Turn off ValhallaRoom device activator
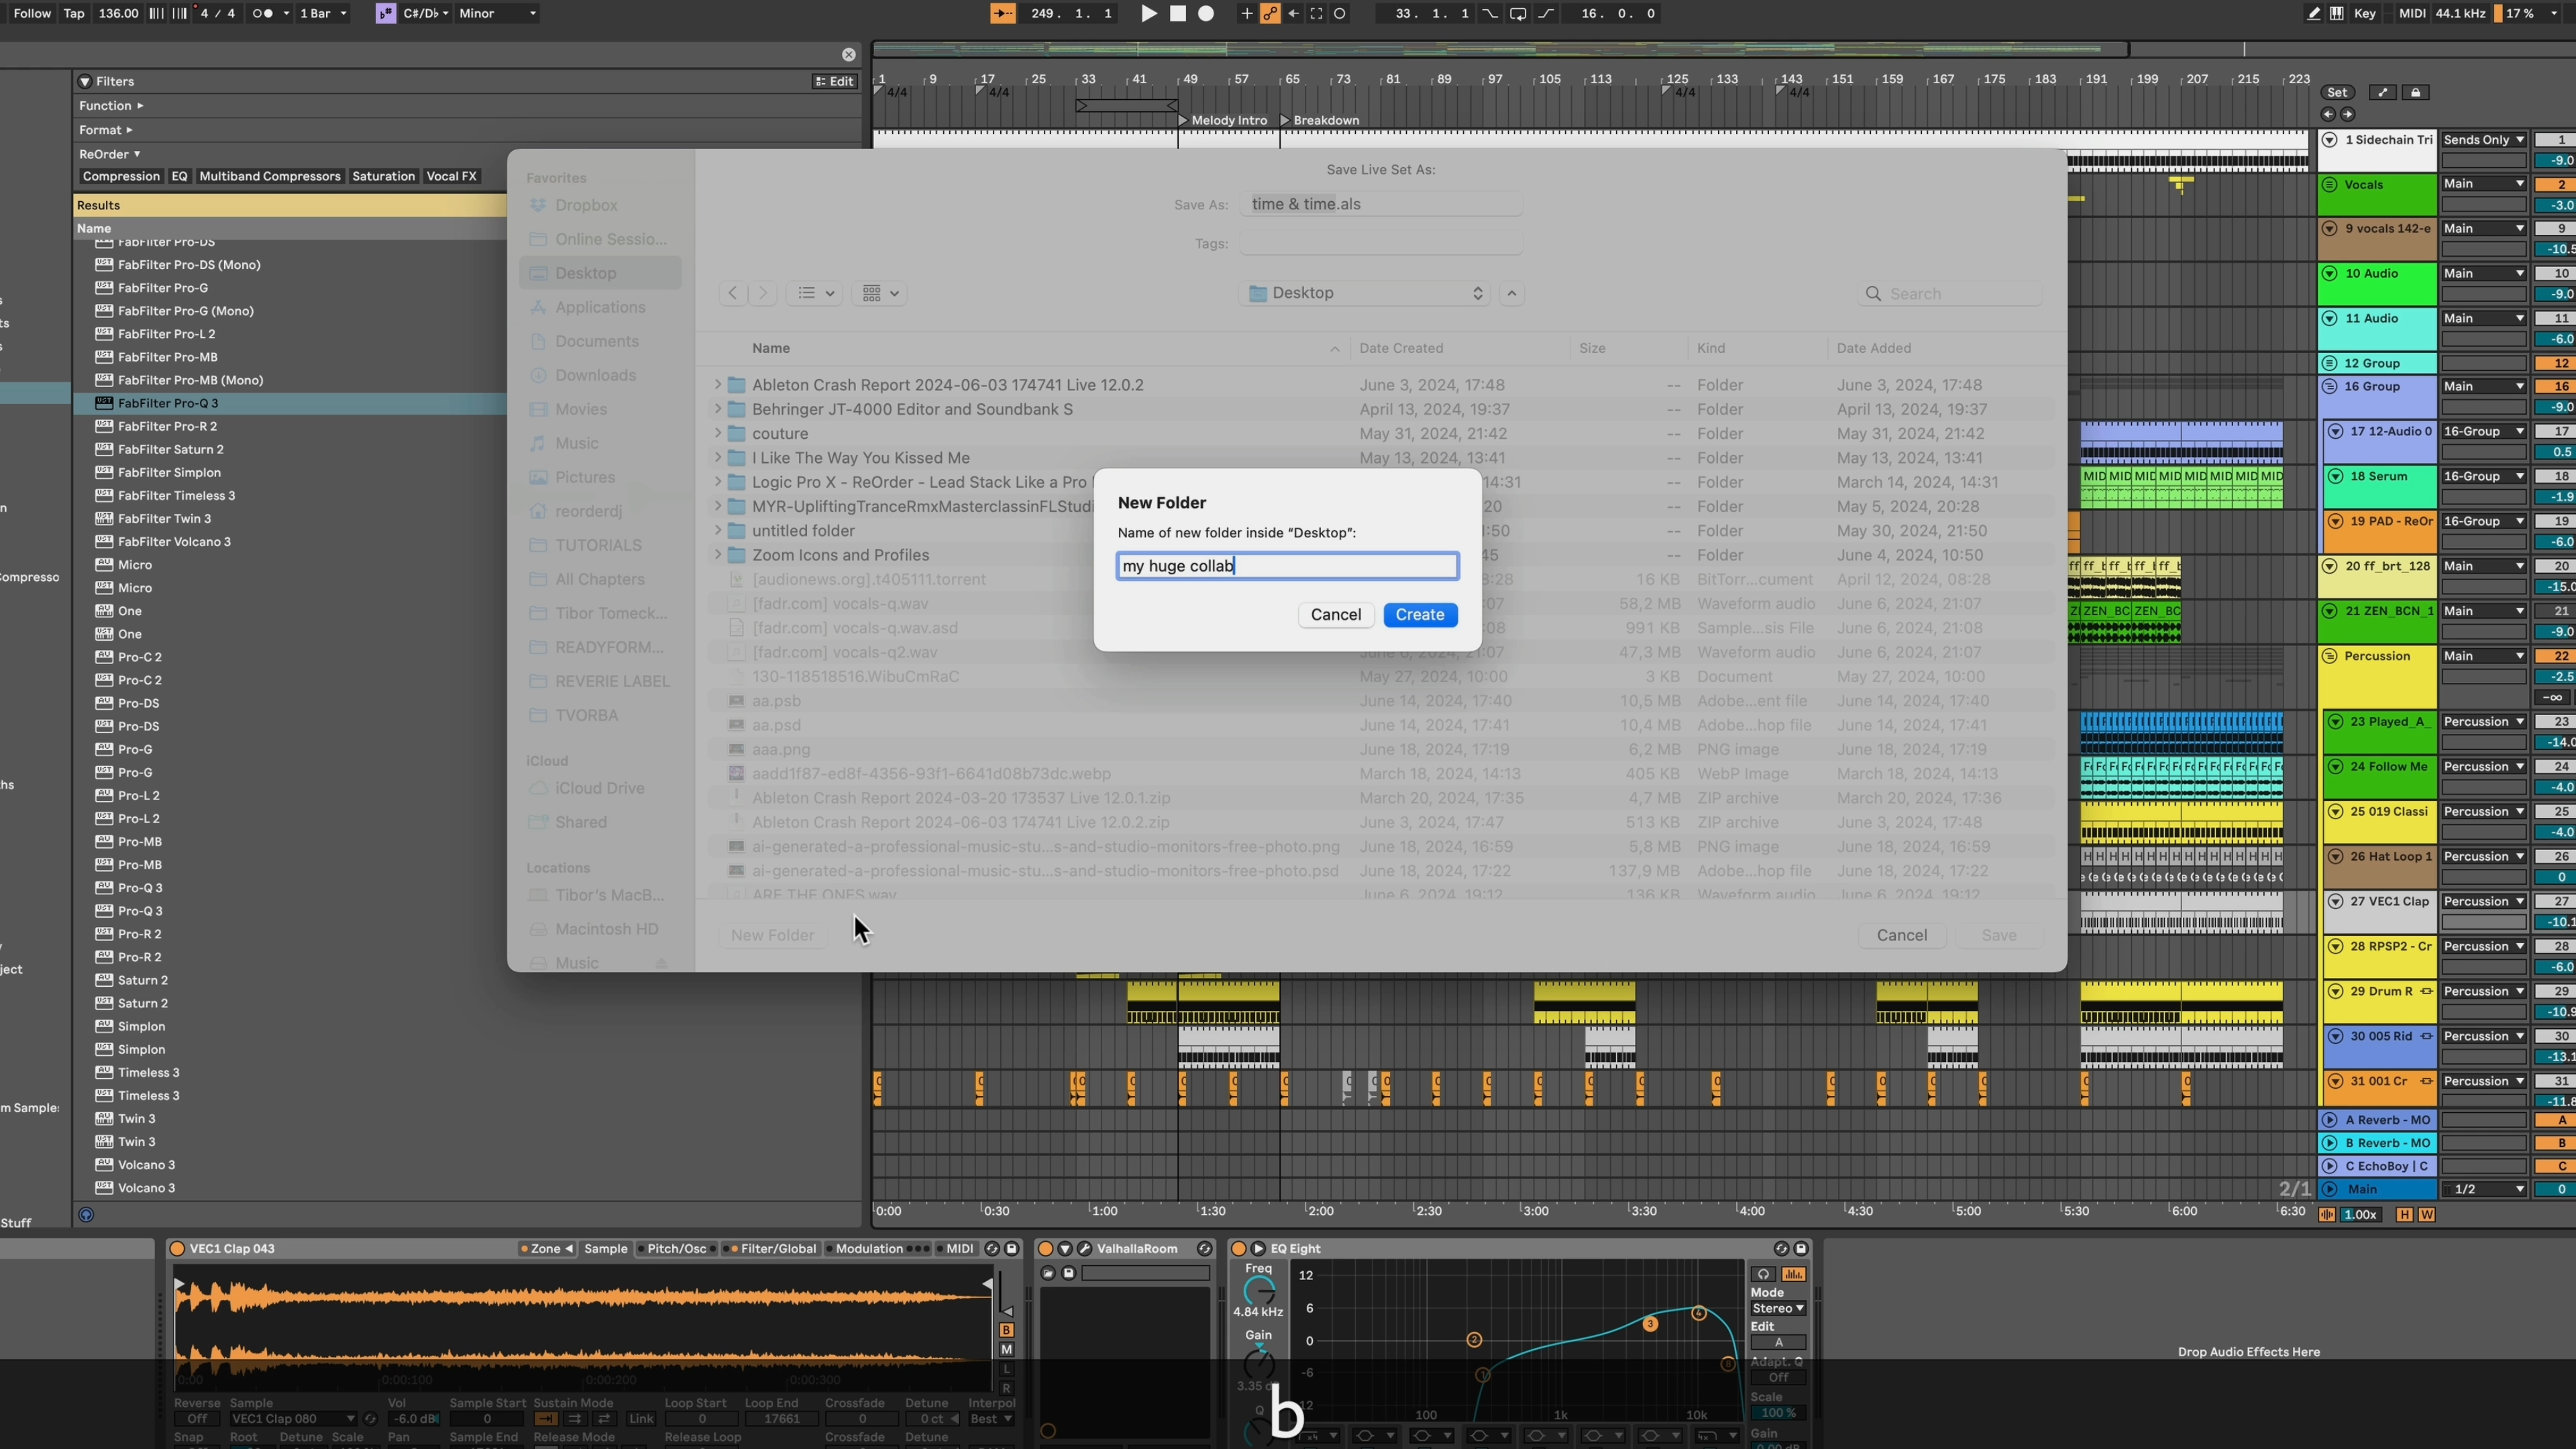This screenshot has height=1449, width=2576. 1045,1248
